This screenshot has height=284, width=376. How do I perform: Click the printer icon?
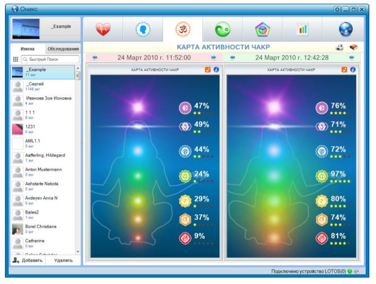pyautogui.click(x=341, y=47)
